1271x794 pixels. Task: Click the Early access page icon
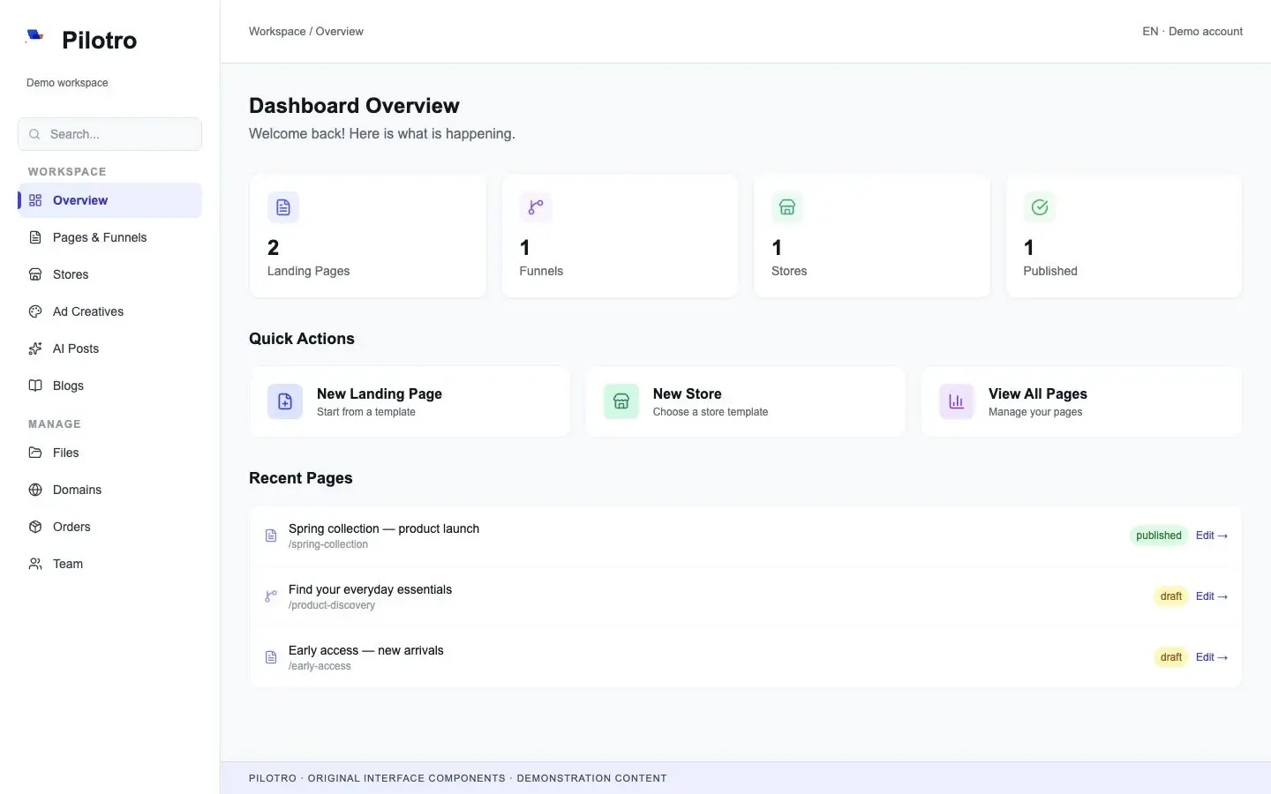[x=271, y=657]
